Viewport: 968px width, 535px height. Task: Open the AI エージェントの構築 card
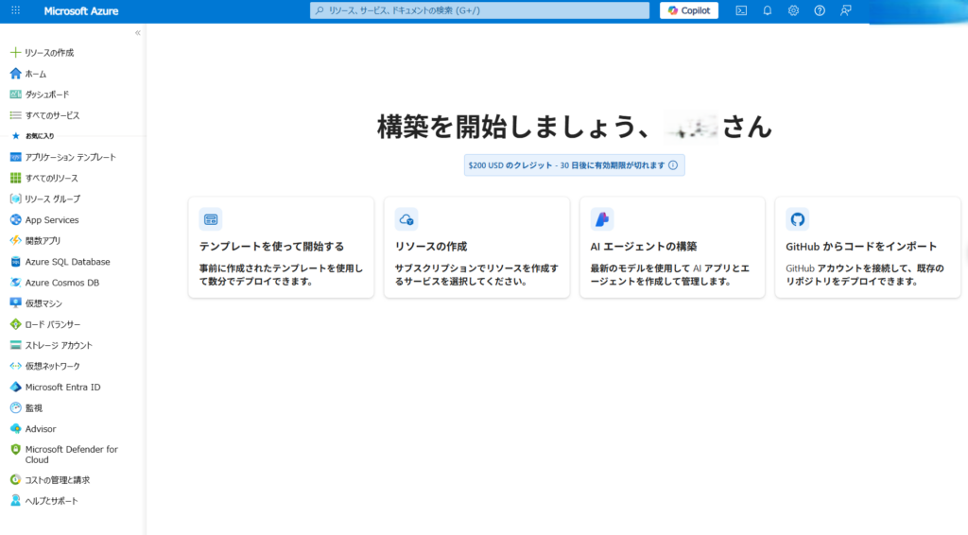click(x=672, y=248)
